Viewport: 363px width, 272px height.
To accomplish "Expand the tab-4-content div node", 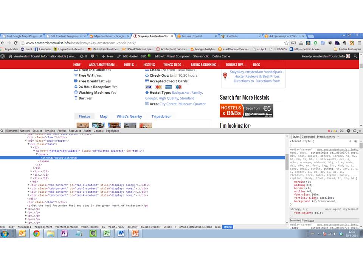I will pos(28,195).
